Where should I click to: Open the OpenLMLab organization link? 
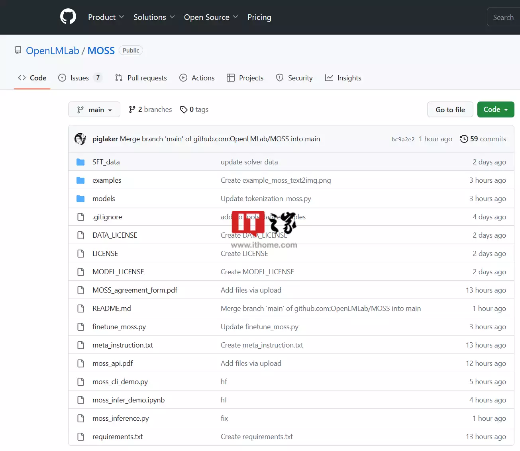click(53, 51)
